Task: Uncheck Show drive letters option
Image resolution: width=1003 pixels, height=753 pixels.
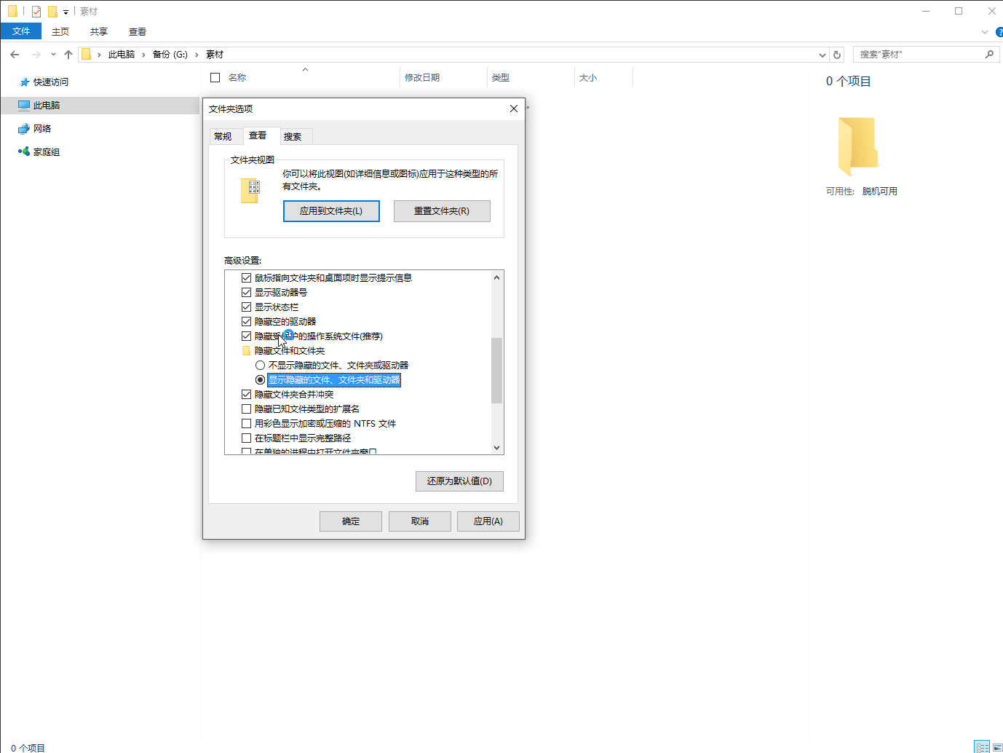Action: [x=246, y=293]
